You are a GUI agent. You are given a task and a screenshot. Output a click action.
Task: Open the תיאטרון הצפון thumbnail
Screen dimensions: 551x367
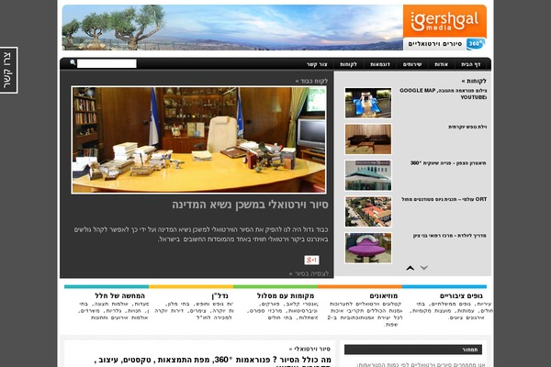[368, 175]
